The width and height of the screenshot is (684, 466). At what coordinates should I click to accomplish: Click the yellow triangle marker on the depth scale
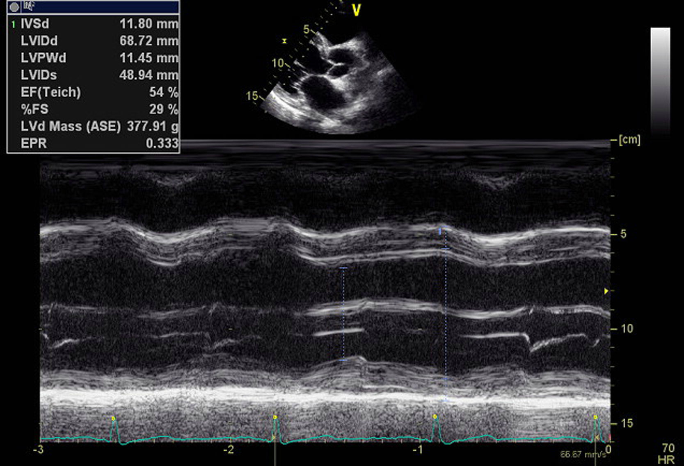pyautogui.click(x=606, y=291)
